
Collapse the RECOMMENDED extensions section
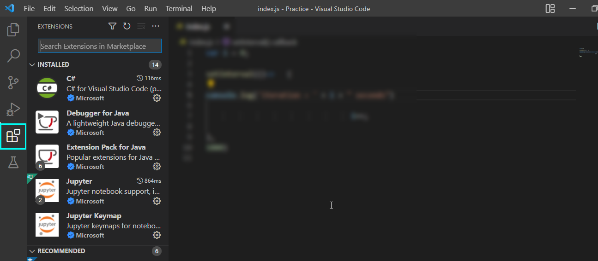tap(32, 251)
